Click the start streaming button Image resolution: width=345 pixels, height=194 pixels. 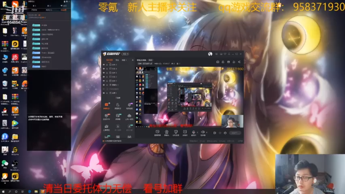(x=235, y=133)
